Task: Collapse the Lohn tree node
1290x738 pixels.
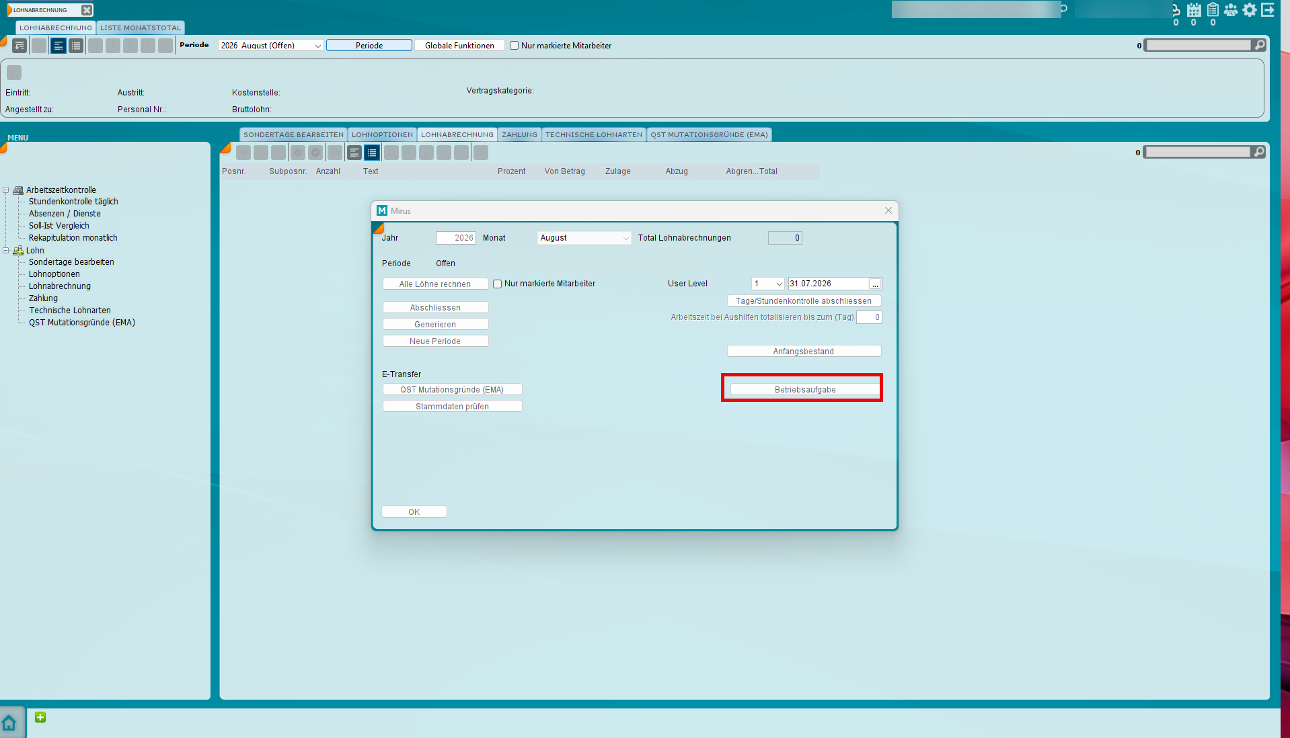Action: point(6,251)
